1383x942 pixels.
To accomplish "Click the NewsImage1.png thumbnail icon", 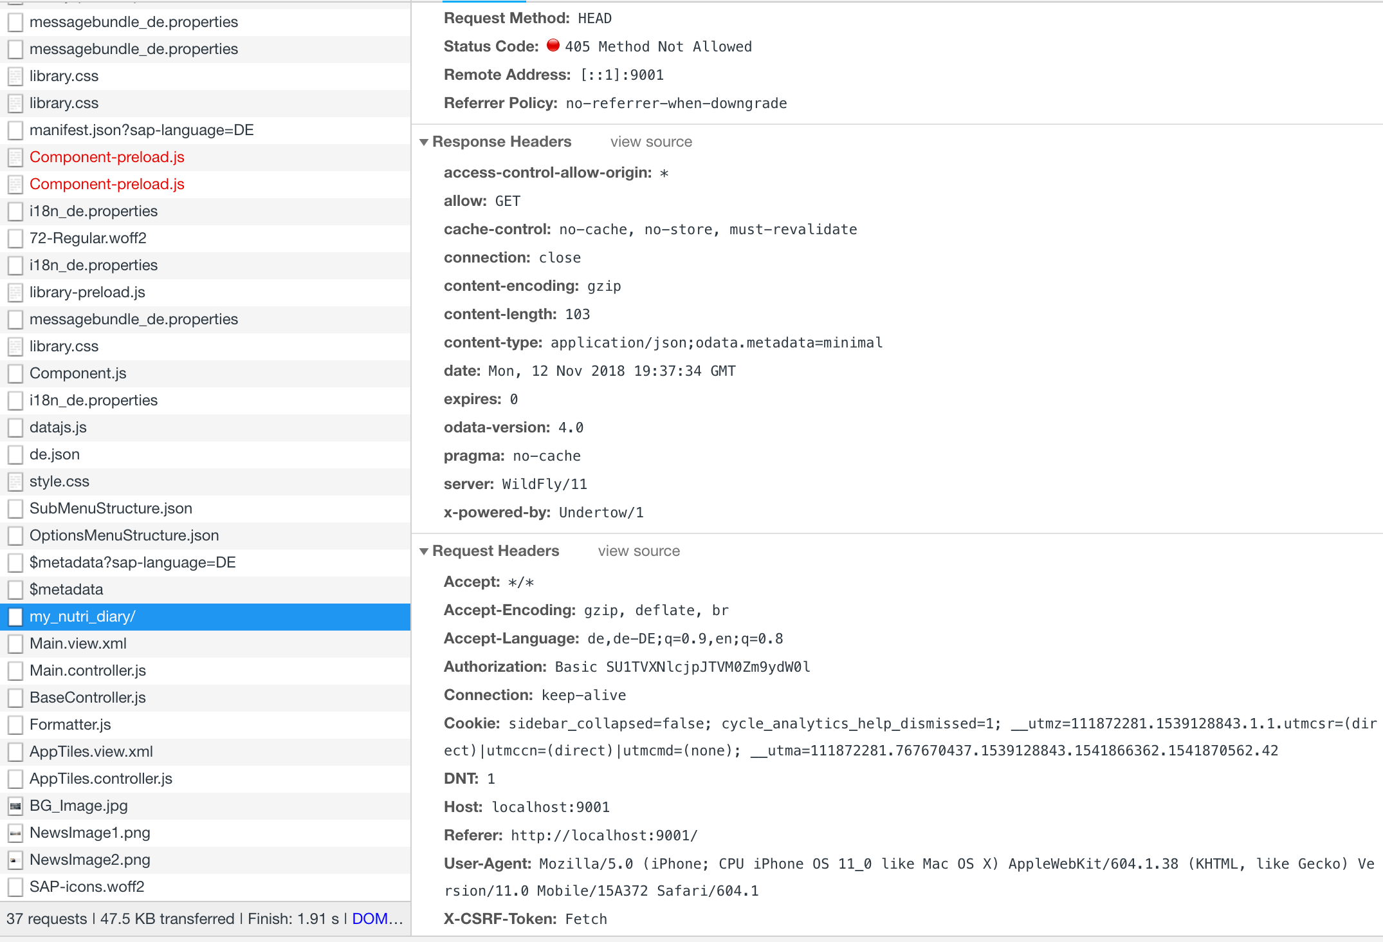I will pos(15,833).
